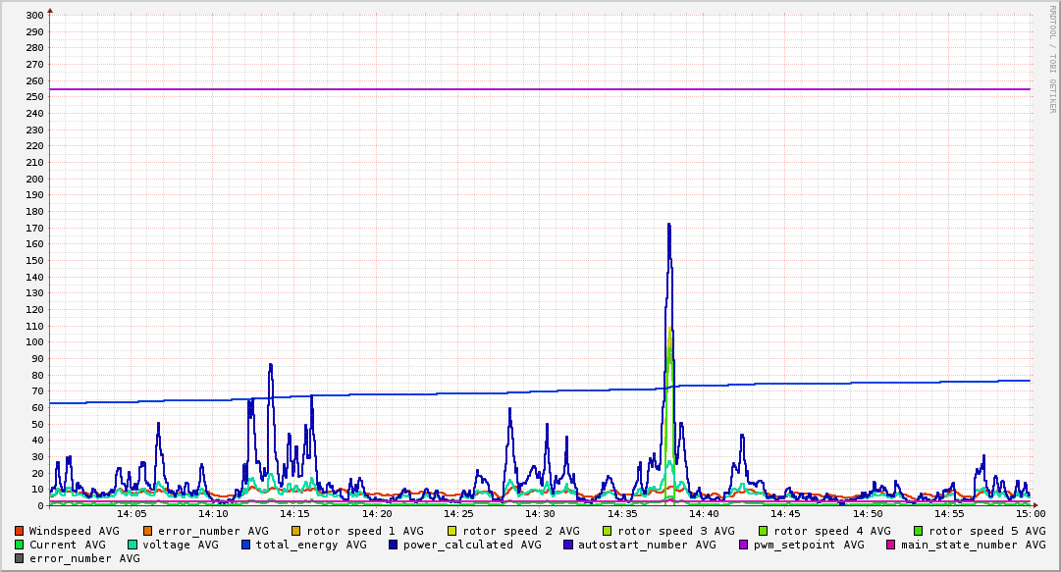Image resolution: width=1061 pixels, height=572 pixels.
Task: Click the 14:30 time axis label
Action: click(x=540, y=513)
